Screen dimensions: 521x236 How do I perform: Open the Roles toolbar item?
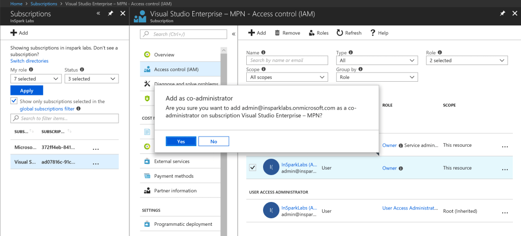point(319,33)
